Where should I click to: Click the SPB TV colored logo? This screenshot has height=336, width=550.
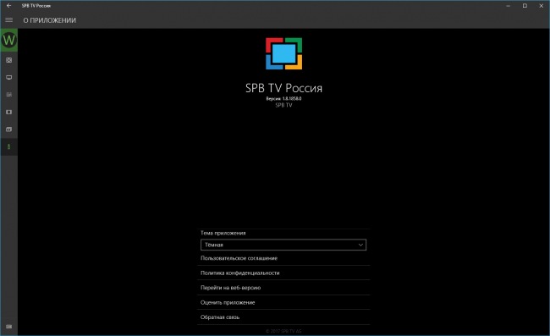(283, 53)
